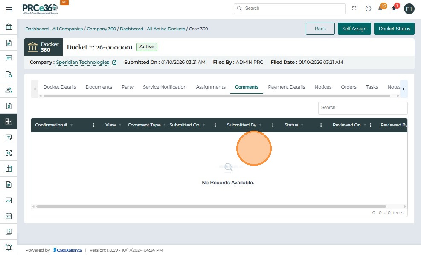Open the alarm bell sidebar icon
Image resolution: width=421 pixels, height=255 pixels.
coord(9,247)
